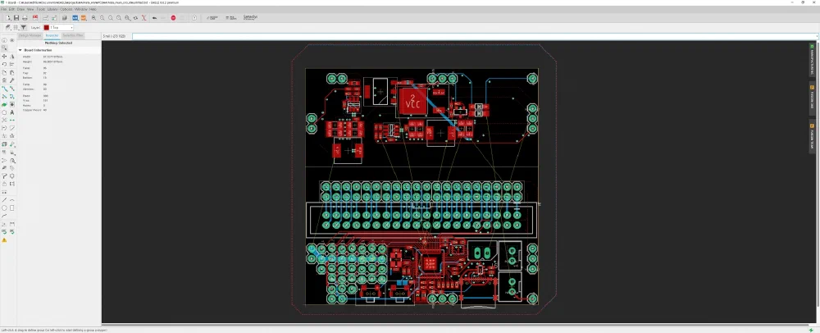Click the red Stop command icon

pyautogui.click(x=173, y=17)
